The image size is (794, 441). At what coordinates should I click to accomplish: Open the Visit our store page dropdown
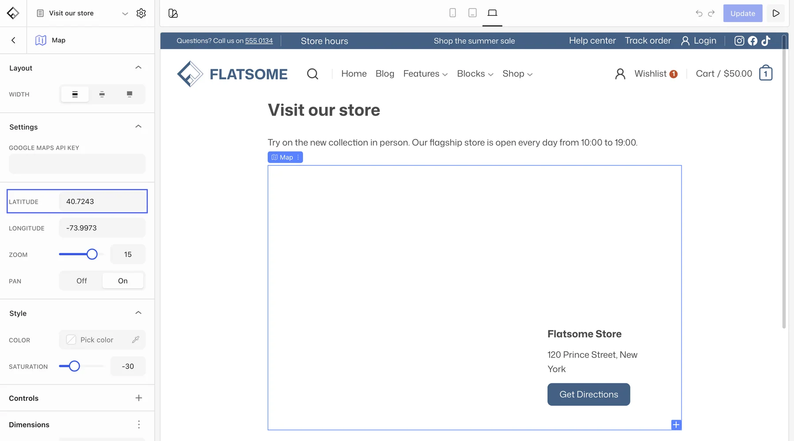(x=125, y=14)
